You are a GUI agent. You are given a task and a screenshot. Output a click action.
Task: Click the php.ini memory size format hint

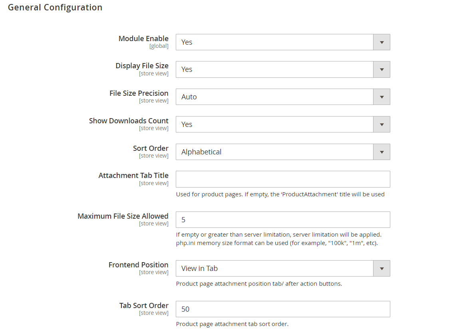[x=276, y=243]
